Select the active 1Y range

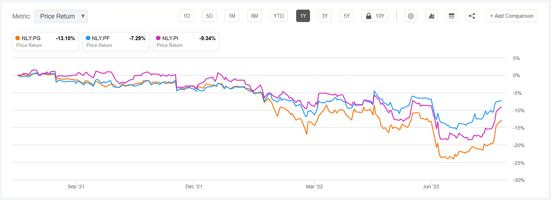(303, 16)
